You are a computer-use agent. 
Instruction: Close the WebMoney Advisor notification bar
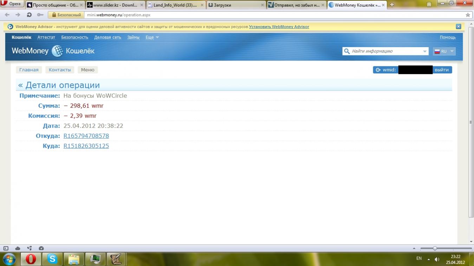point(458,27)
